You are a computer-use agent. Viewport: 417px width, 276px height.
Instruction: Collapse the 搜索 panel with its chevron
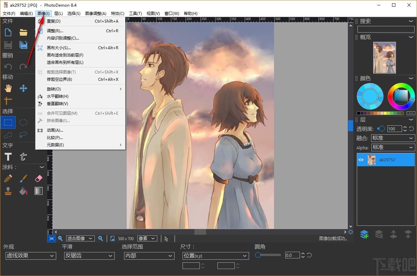coord(411,21)
